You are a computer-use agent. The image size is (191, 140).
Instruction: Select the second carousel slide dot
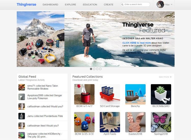pos(94,69)
